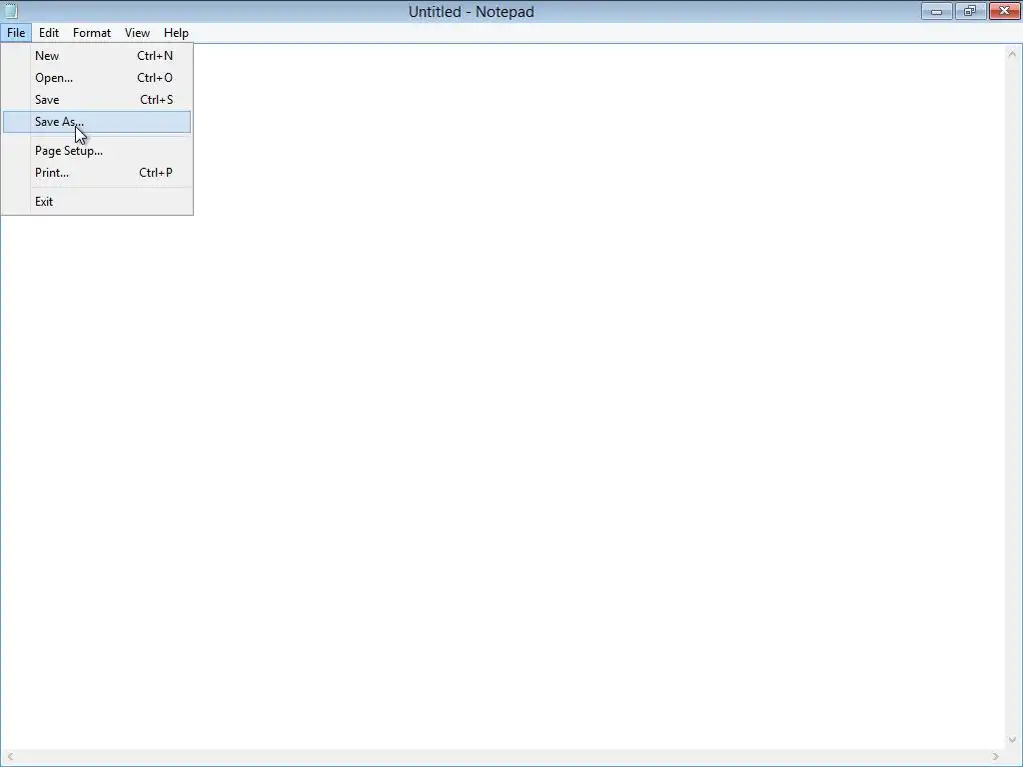Click the horizontal scrollbar right arrow
This screenshot has width=1023, height=767.
pyautogui.click(x=996, y=757)
